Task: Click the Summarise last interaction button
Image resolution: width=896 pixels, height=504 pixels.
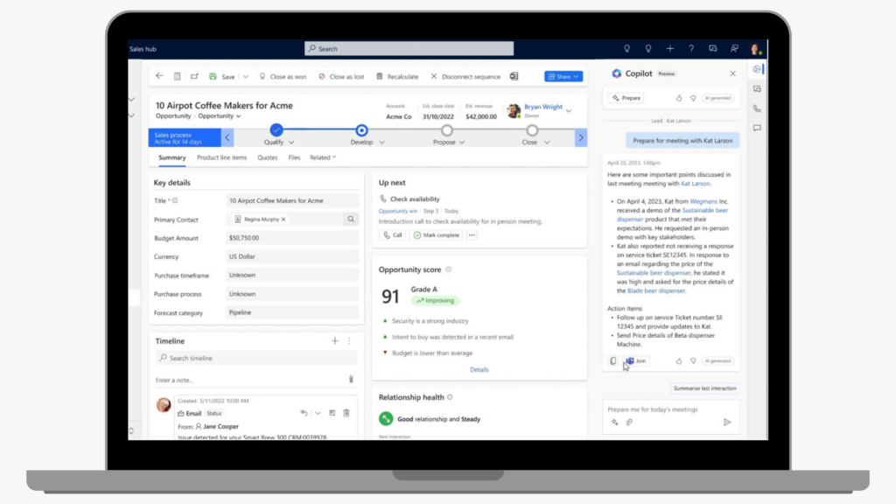Action: 704,388
